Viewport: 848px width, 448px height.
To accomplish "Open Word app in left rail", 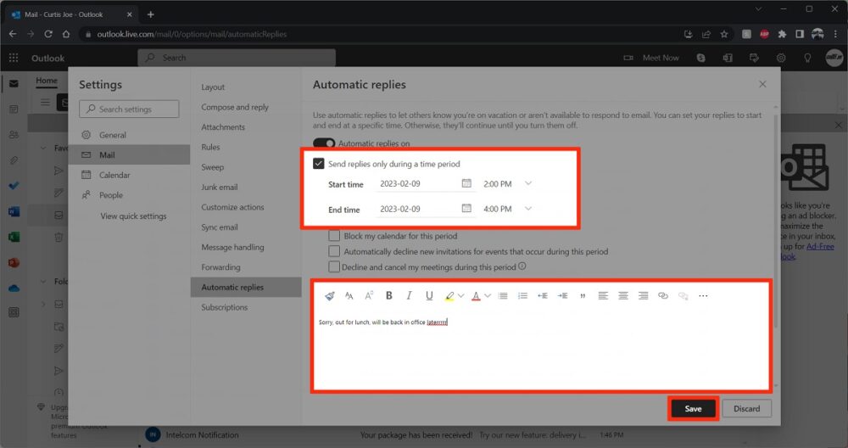I will click(x=14, y=211).
